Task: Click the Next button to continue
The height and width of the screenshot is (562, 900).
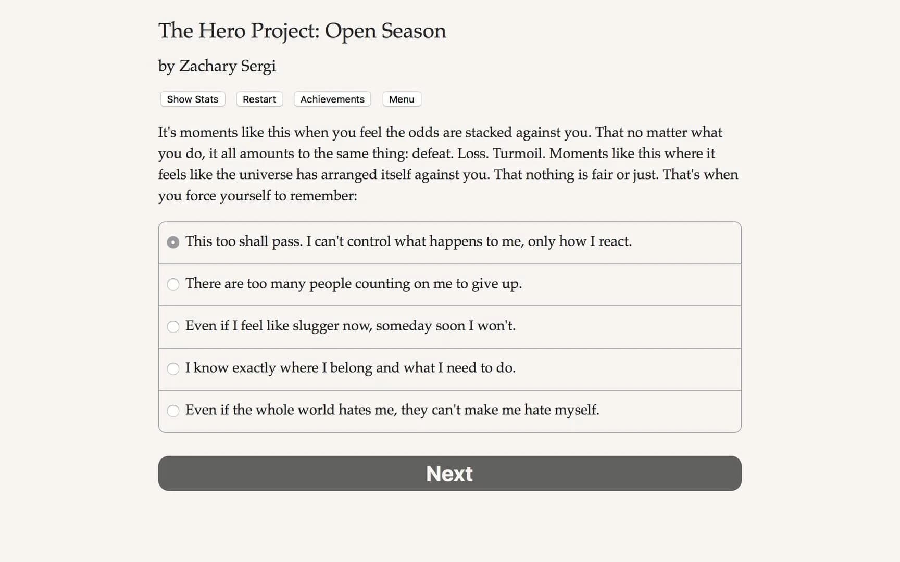Action: (449, 473)
